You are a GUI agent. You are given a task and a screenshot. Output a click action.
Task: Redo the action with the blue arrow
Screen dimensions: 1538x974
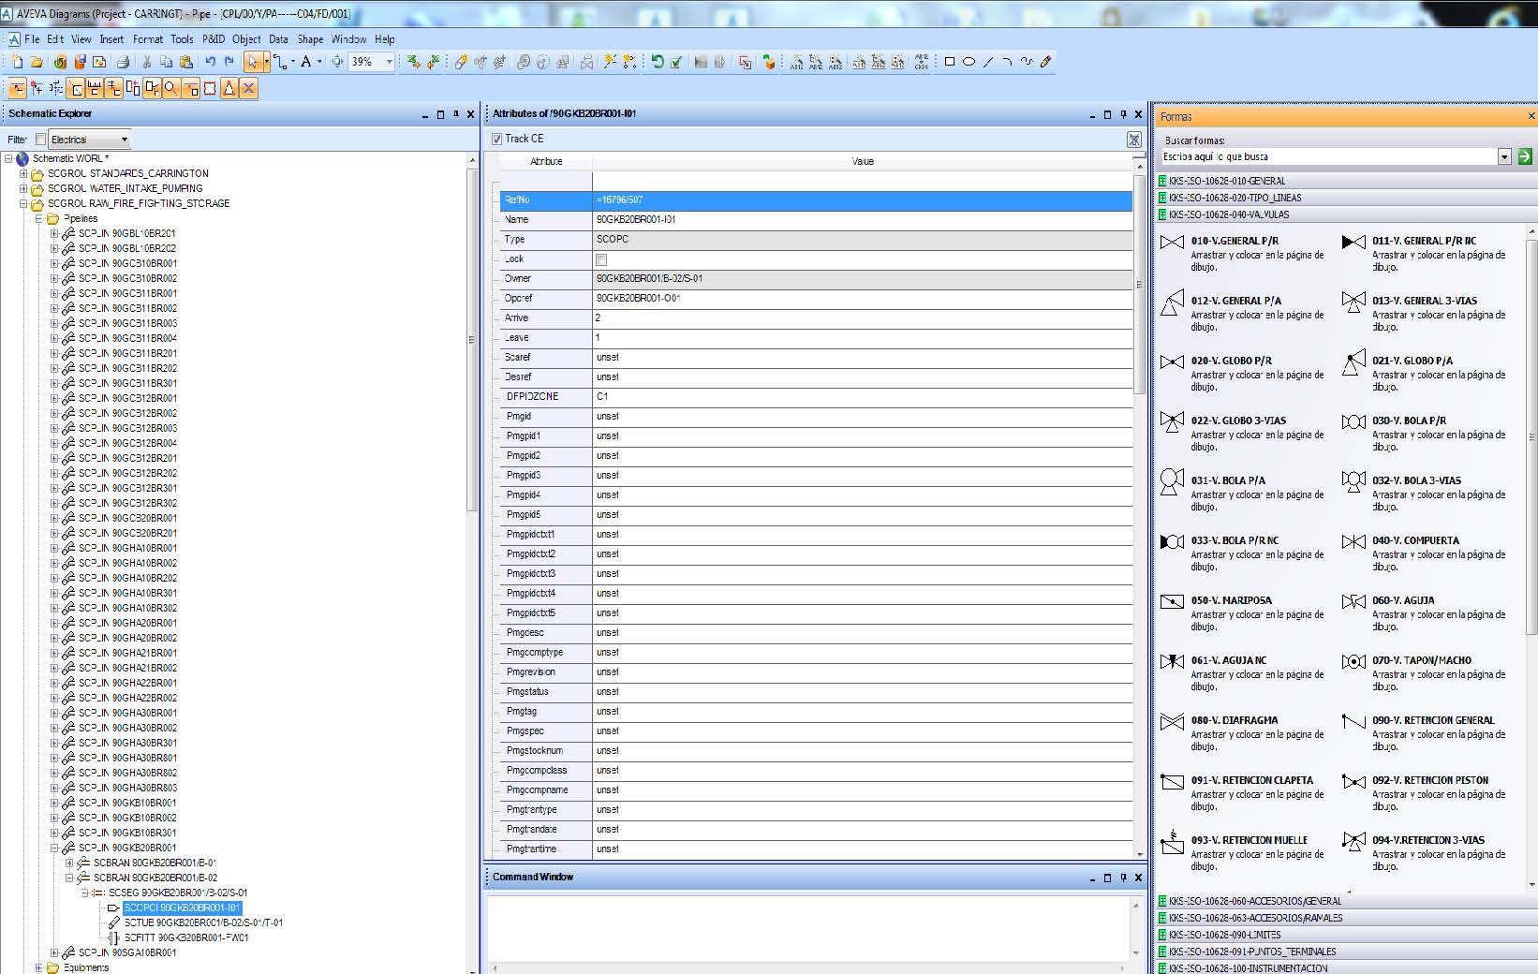click(229, 62)
